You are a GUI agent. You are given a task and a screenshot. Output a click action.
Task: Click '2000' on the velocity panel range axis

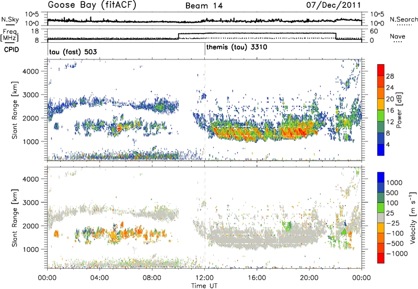click(31, 226)
